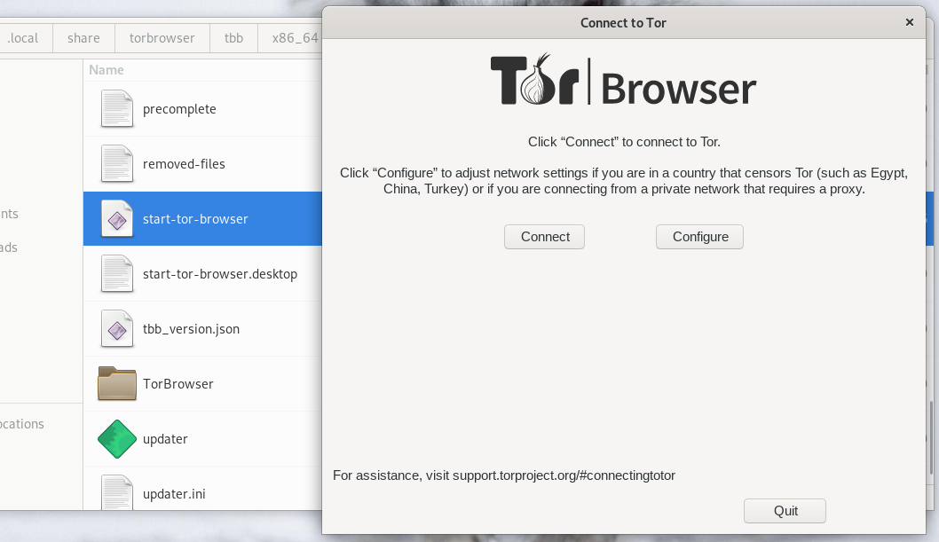This screenshot has width=939, height=542.
Task: Navigate to tbb path segment
Action: [233, 38]
